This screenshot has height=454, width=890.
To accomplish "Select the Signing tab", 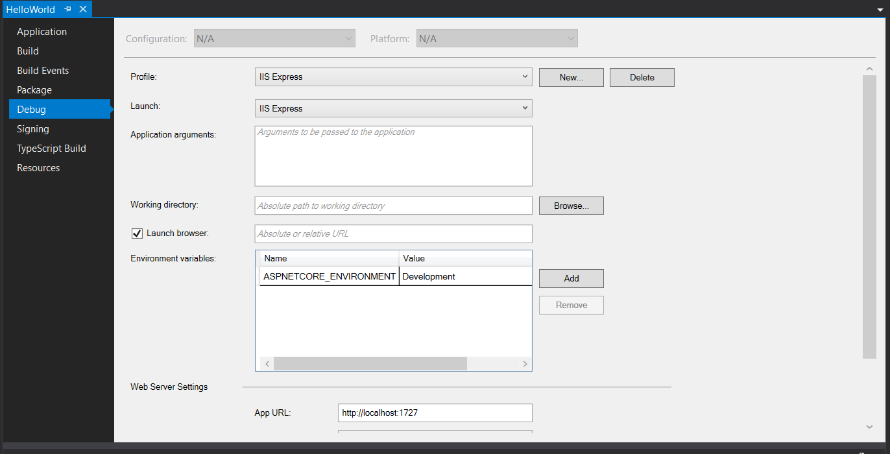I will click(x=32, y=129).
